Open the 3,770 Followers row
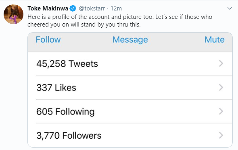Screen dimensions: 238x150 (130, 135)
